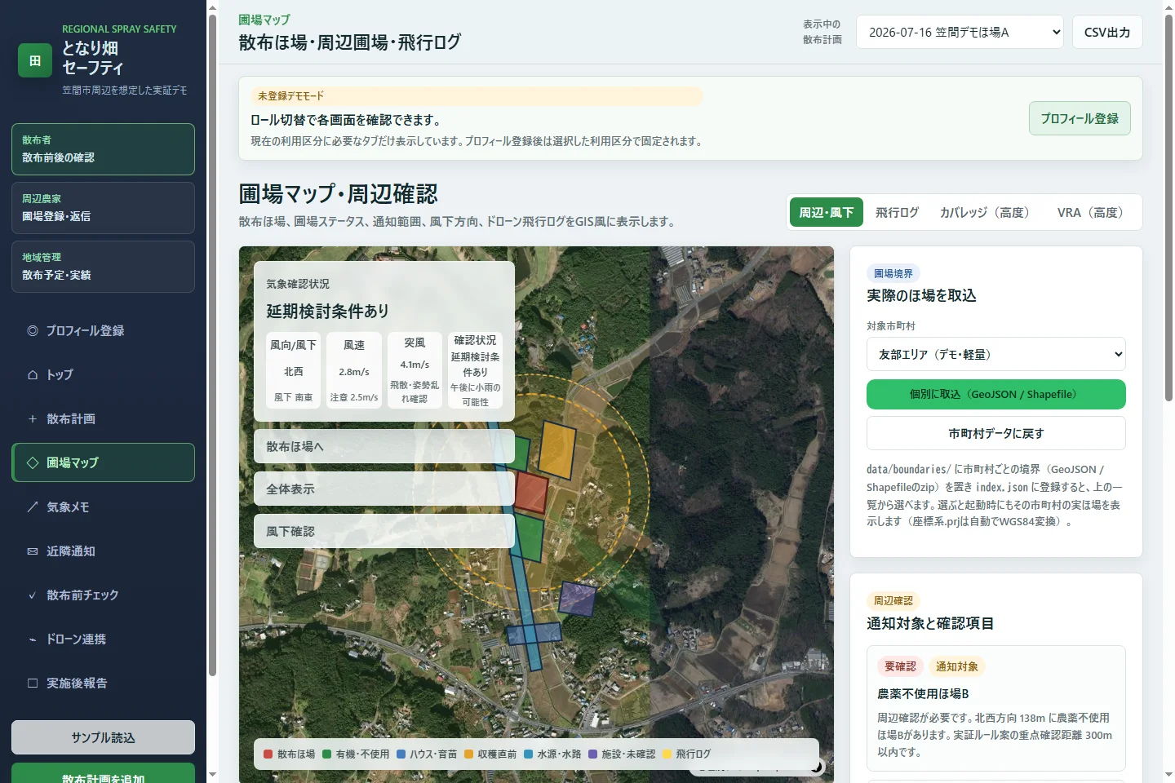Click the green 田 app logo icon
The height and width of the screenshot is (783, 1175).
click(x=35, y=60)
